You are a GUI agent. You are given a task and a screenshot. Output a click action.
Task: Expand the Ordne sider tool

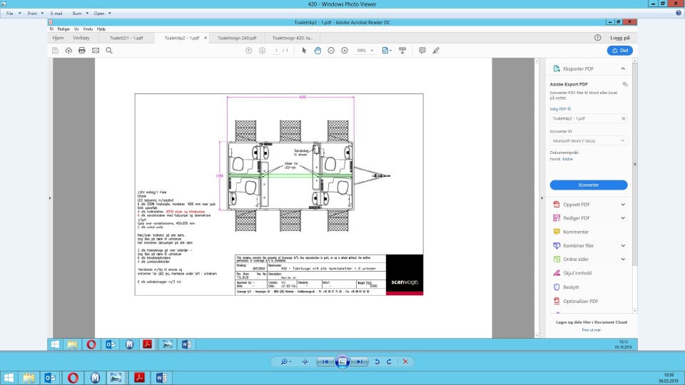623,260
